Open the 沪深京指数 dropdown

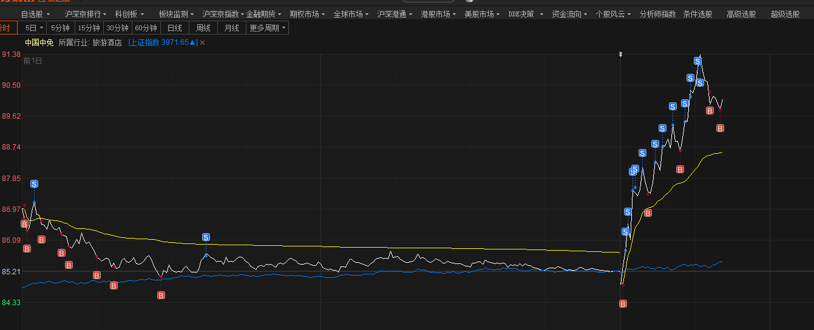click(223, 14)
